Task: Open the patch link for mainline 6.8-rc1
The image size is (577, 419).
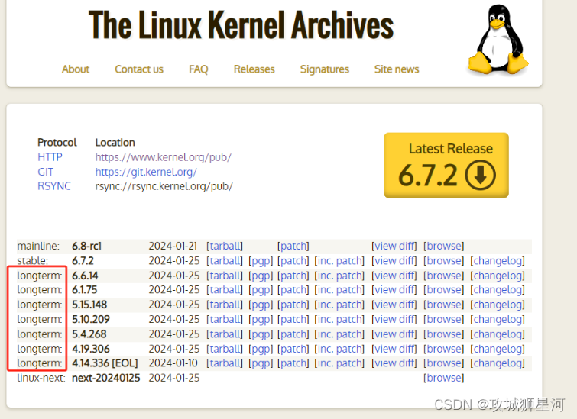Action: [x=293, y=246]
